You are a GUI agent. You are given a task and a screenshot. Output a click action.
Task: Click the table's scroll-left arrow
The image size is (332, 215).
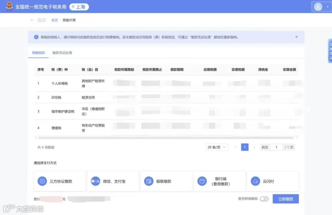(35, 138)
